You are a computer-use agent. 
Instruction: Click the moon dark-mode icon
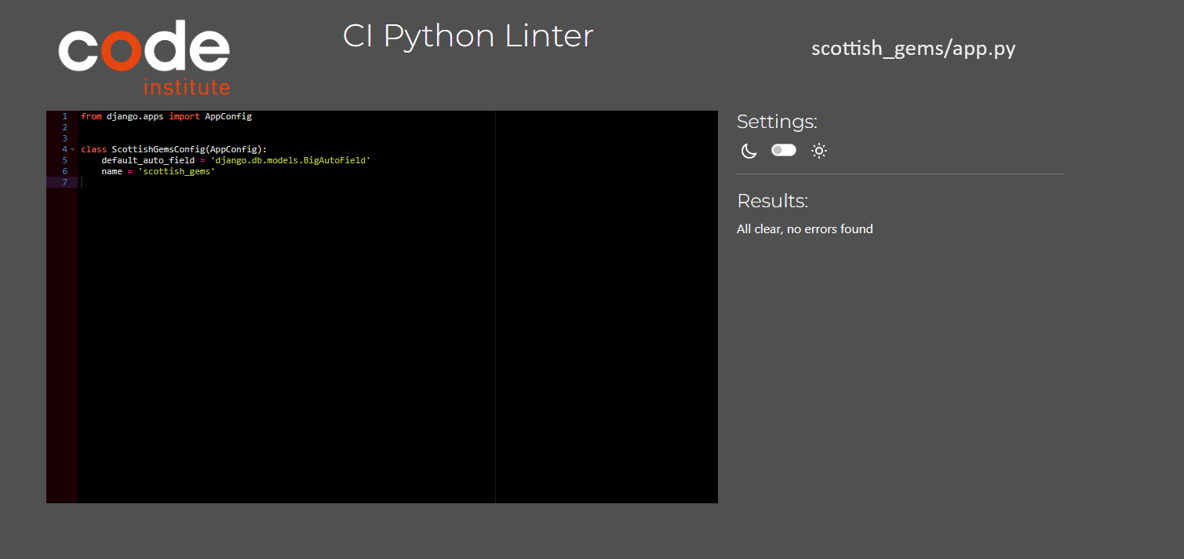(x=749, y=151)
